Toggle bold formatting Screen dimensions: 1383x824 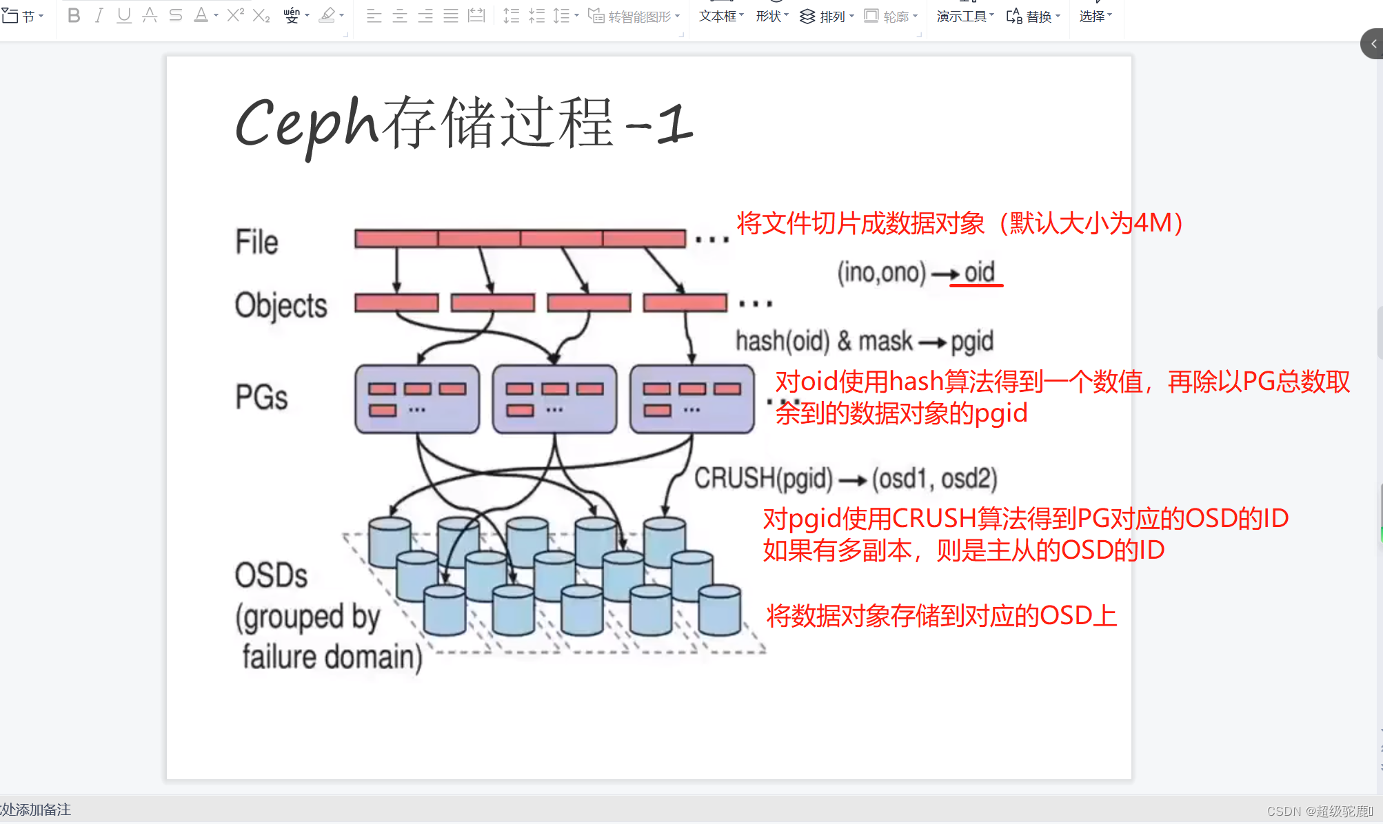(74, 15)
